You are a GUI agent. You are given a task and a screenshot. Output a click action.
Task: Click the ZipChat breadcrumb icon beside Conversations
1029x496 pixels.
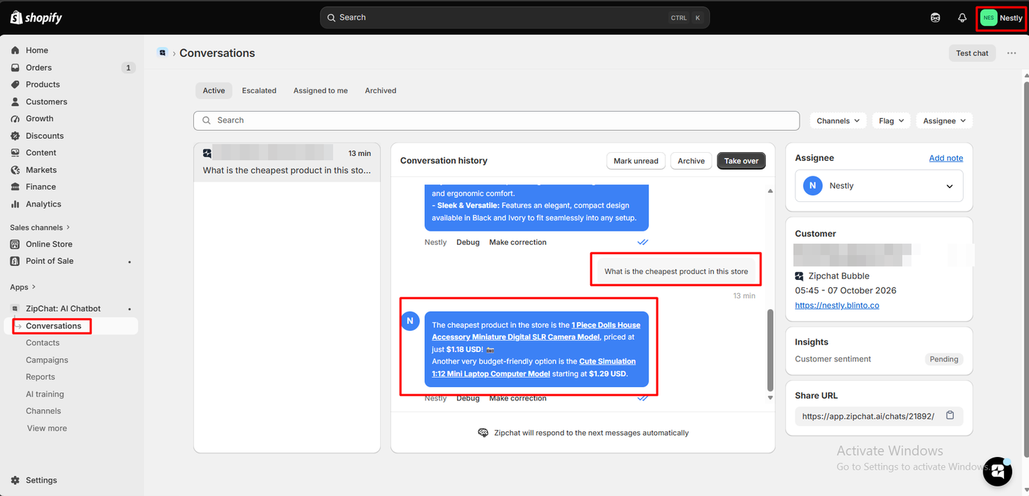162,52
